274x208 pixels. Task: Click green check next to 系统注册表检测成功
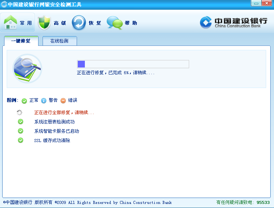coord(21,122)
